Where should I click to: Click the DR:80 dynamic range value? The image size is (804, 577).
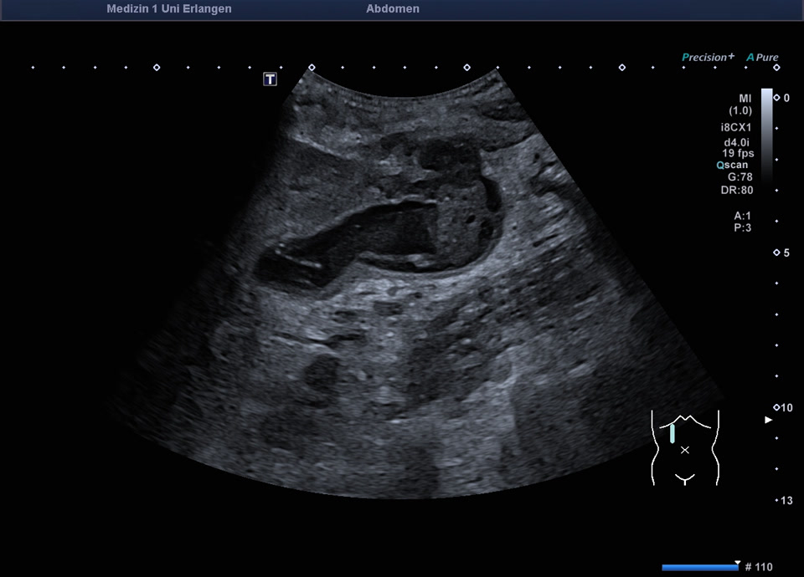(x=739, y=189)
